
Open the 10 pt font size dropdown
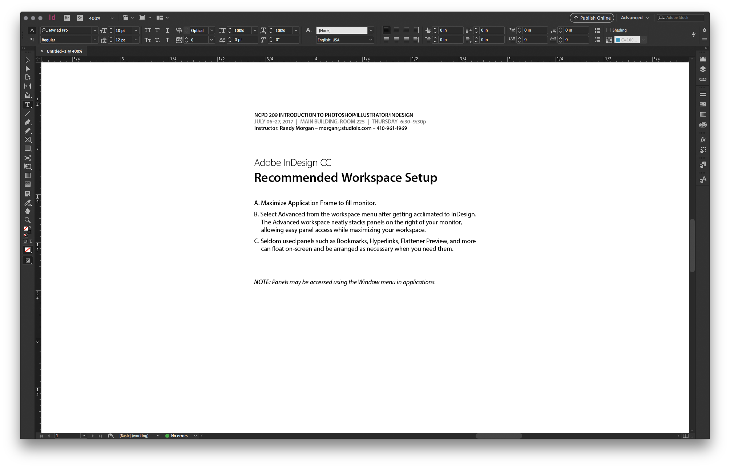[x=136, y=30]
